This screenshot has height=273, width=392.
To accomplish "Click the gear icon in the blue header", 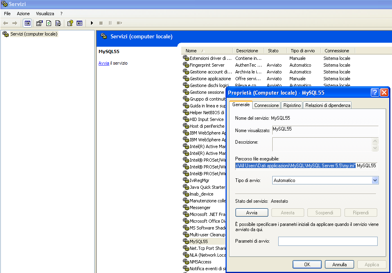I will click(x=104, y=36).
